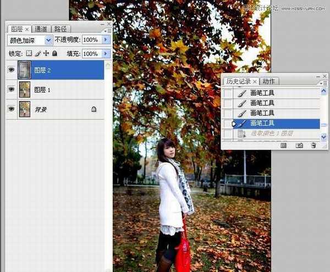This screenshot has width=330, height=272.
Task: Hide 图层 1 with its eye icon
Action: [x=12, y=90]
